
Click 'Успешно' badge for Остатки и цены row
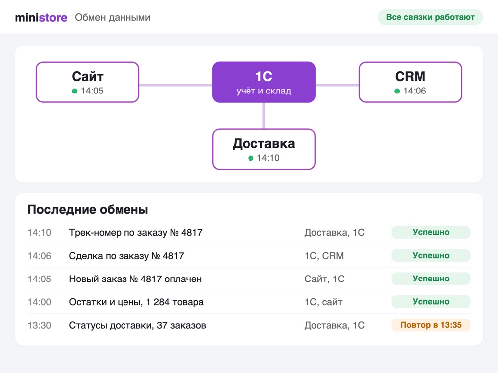[431, 302]
